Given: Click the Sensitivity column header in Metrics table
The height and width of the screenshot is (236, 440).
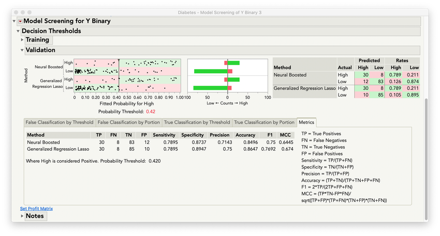Looking at the screenshot, I should [164, 135].
